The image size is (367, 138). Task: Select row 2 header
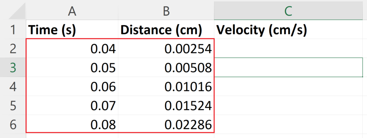pyautogui.click(x=13, y=49)
